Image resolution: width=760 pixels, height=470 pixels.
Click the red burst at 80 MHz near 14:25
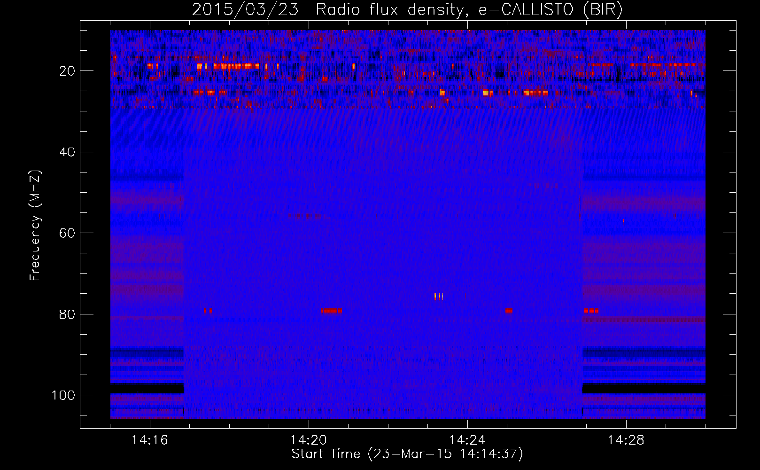(x=509, y=311)
